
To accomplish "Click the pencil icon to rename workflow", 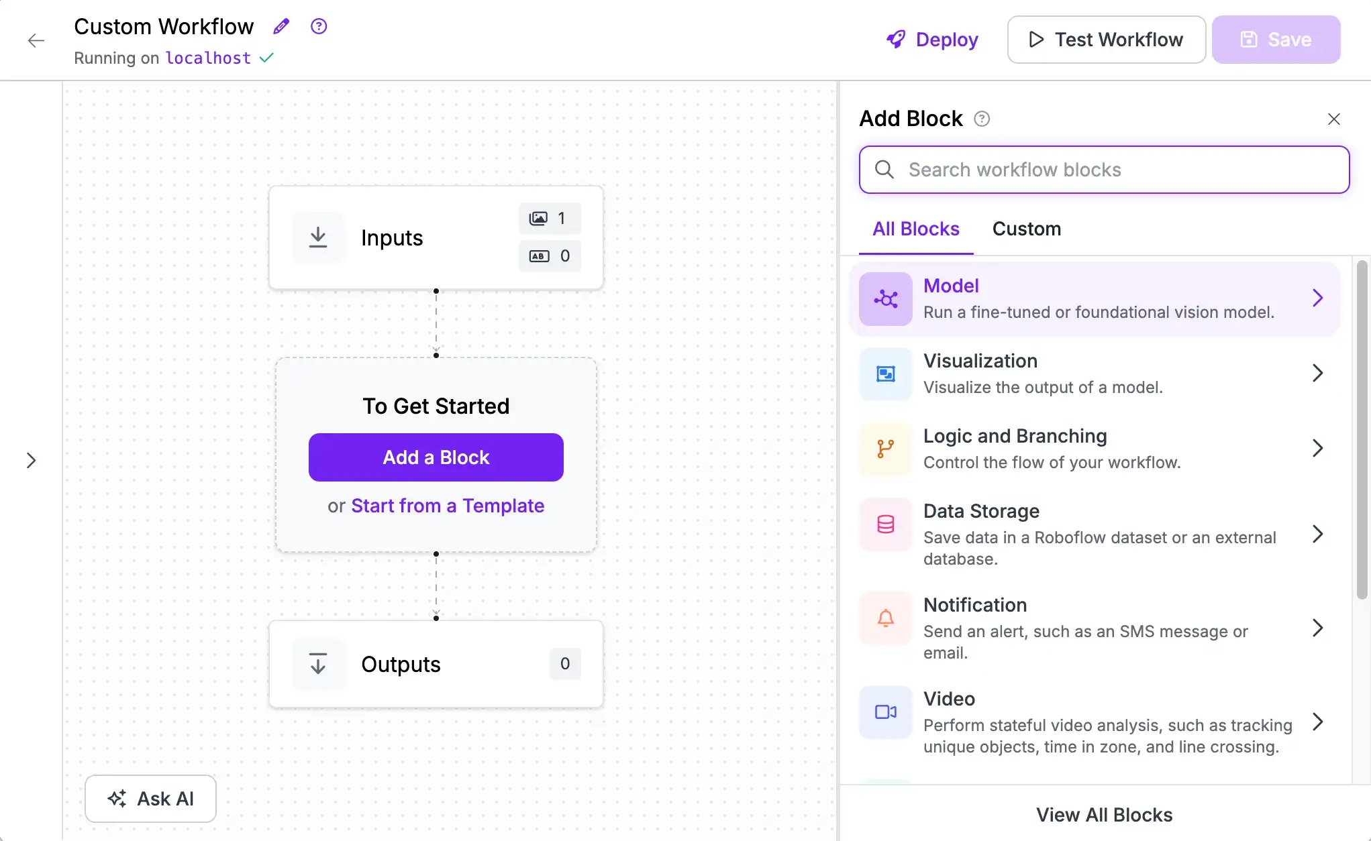I will click(x=281, y=27).
